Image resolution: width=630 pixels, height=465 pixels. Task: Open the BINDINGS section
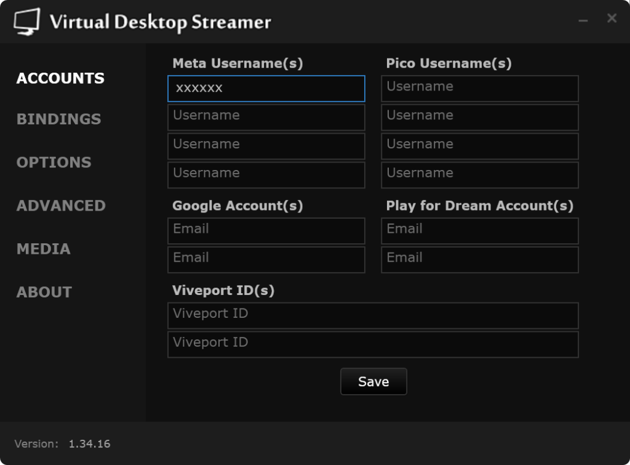(58, 119)
